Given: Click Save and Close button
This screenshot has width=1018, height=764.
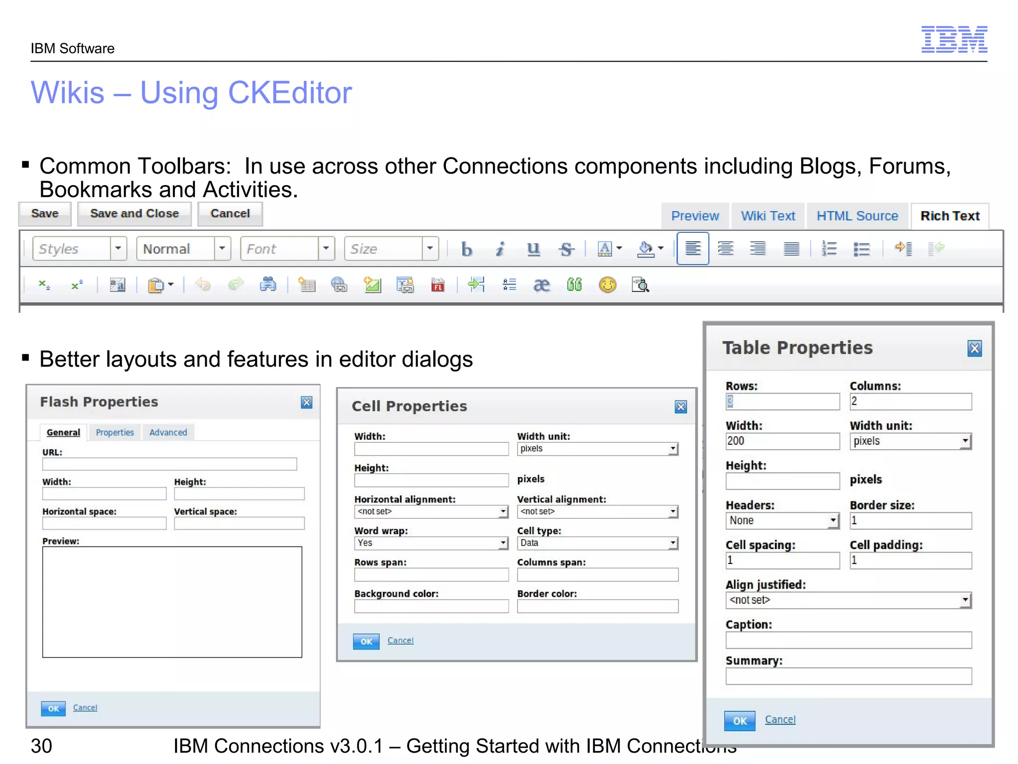Looking at the screenshot, I should (x=135, y=214).
